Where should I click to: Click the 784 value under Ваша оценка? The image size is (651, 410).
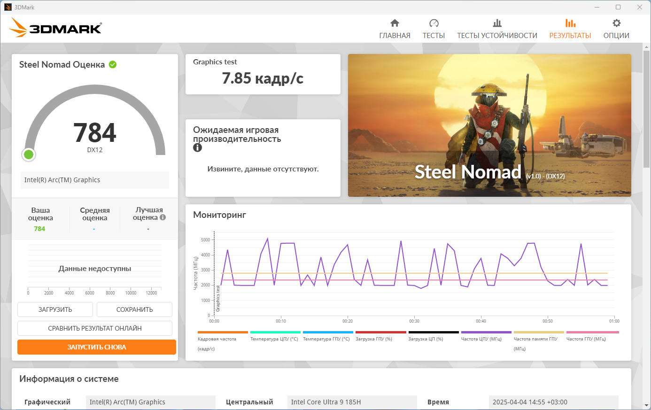pos(39,229)
